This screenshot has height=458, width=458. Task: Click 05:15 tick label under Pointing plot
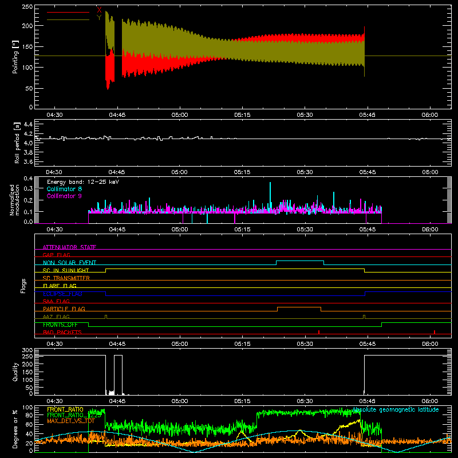coord(242,115)
